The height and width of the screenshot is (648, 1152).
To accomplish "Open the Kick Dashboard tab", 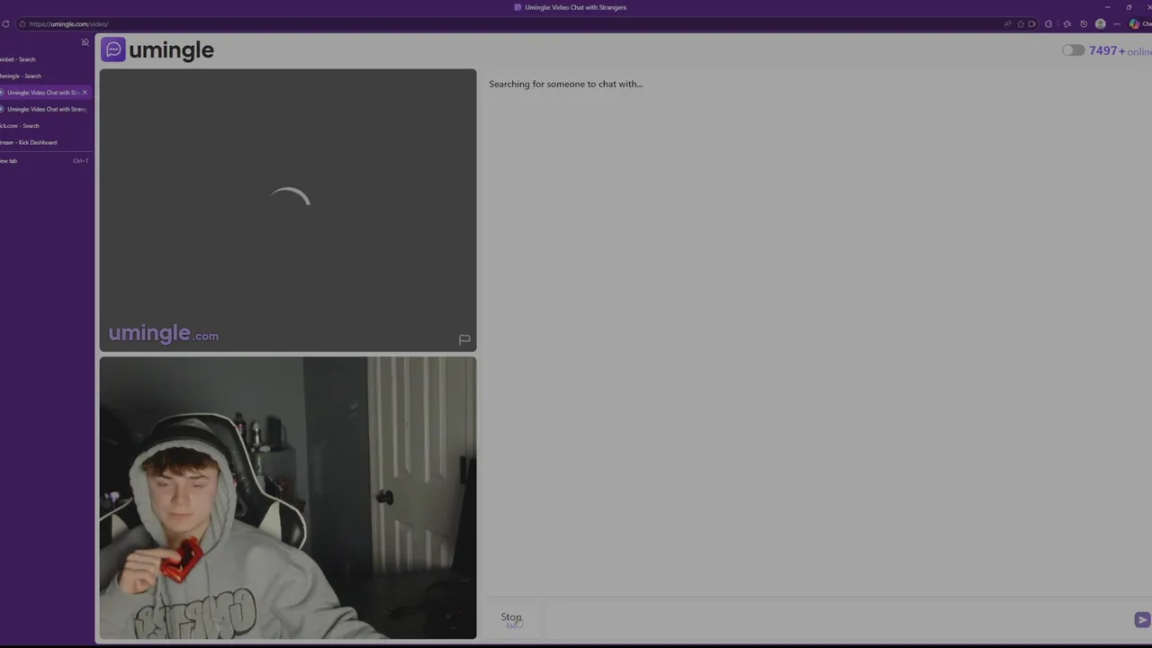I will 45,142.
